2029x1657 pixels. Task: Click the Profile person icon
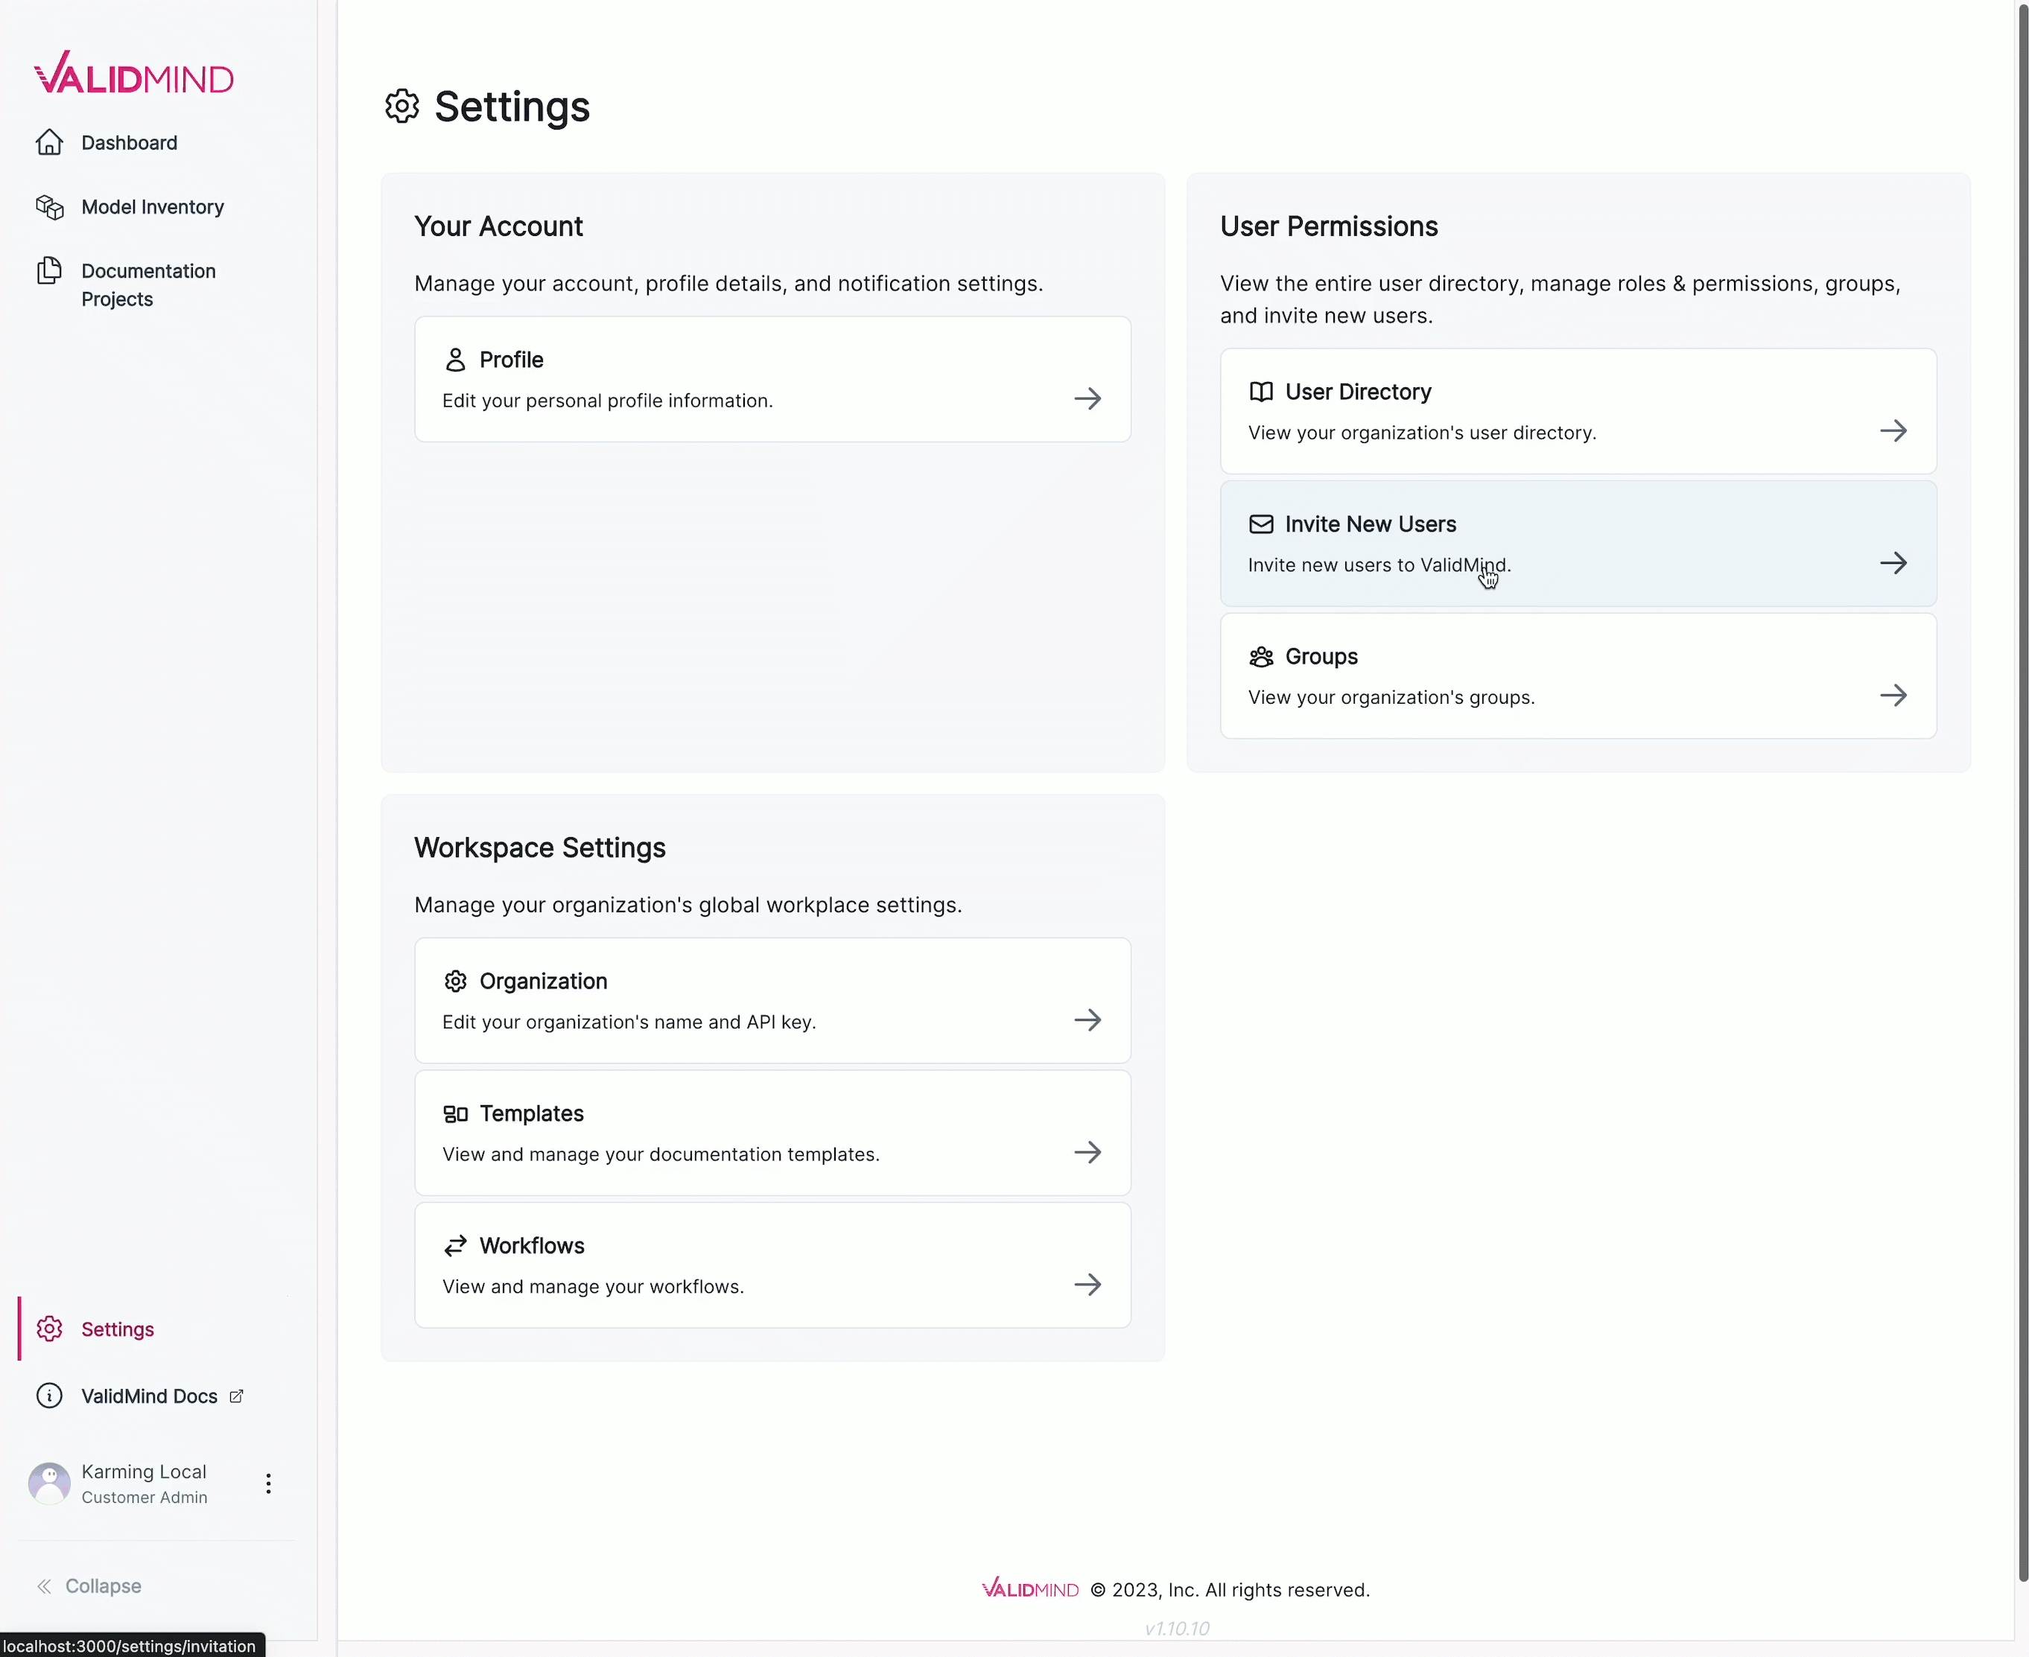coord(455,360)
